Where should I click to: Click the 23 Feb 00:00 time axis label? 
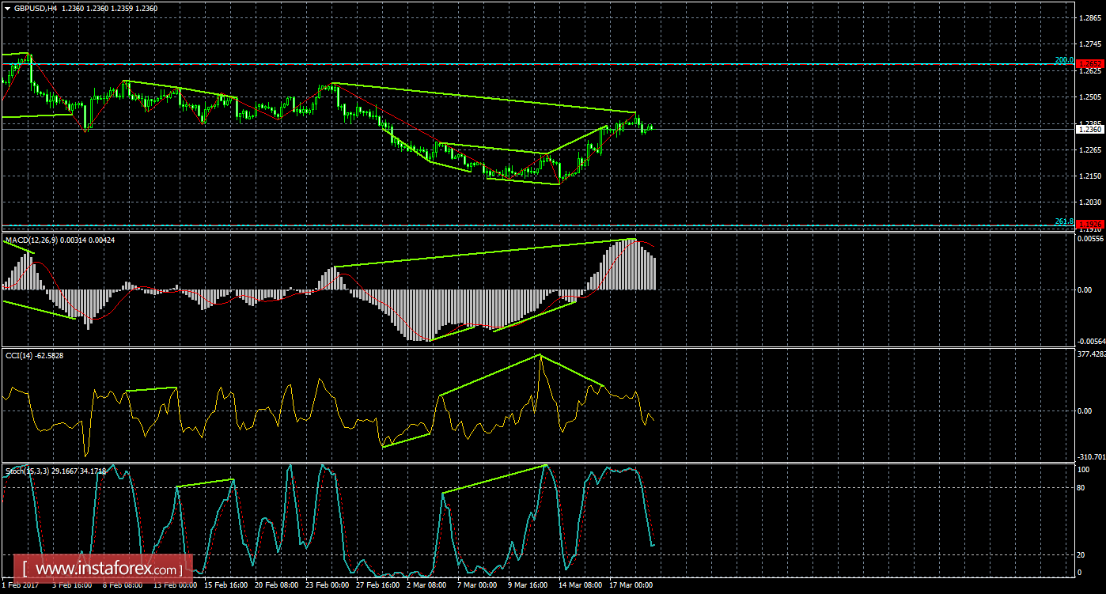(x=326, y=585)
